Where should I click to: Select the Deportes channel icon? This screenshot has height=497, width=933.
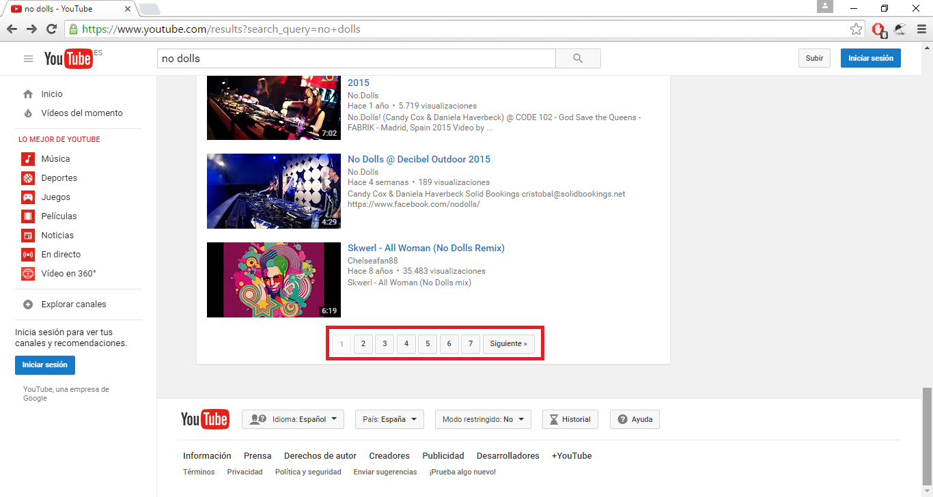(x=28, y=178)
